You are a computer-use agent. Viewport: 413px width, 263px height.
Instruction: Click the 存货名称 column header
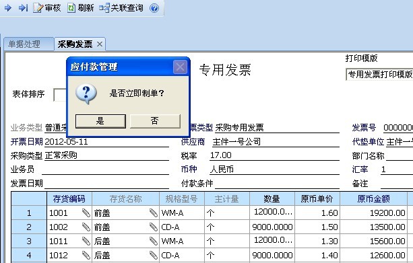pos(125,199)
